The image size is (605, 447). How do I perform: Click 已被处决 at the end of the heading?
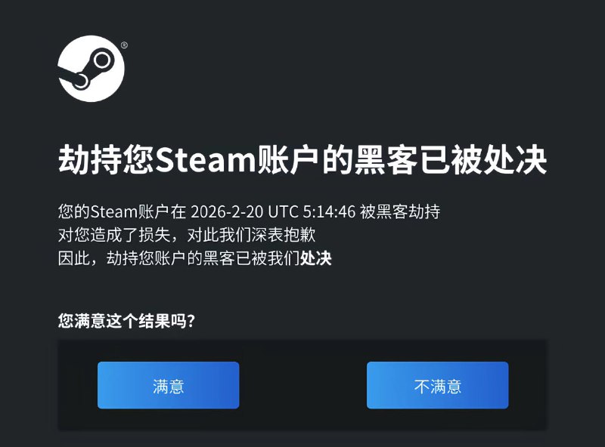coord(483,159)
